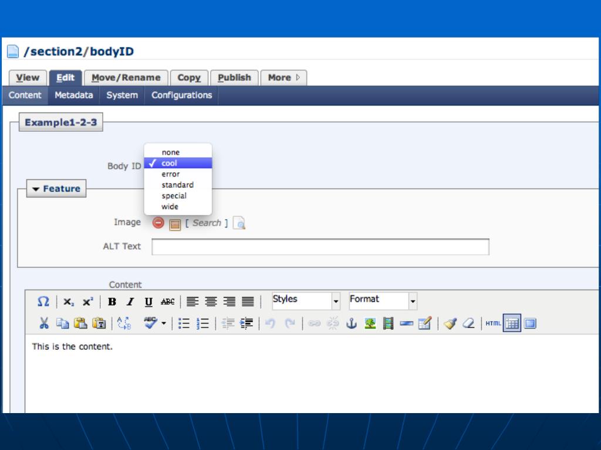
Task: Center align text
Action: (x=211, y=302)
